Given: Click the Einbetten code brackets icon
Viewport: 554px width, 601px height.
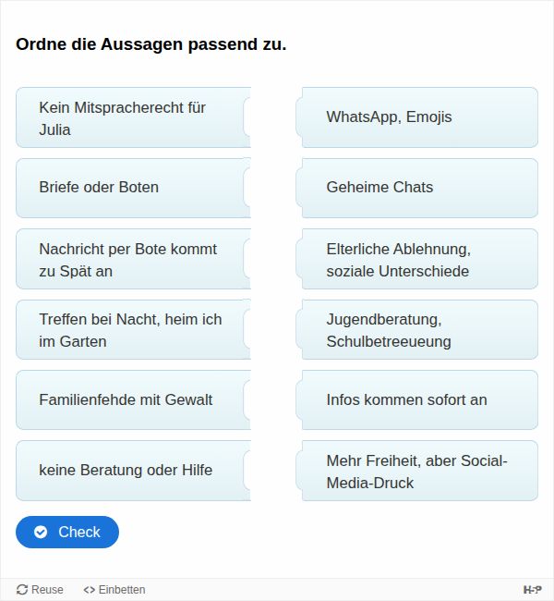Looking at the screenshot, I should 89,589.
